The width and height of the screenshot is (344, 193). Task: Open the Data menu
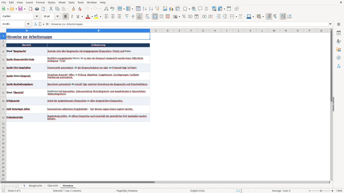71,2
